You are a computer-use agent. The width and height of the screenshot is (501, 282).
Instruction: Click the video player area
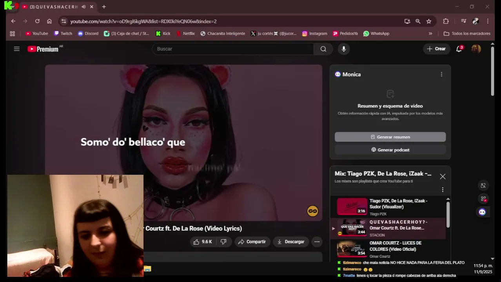[x=183, y=143]
